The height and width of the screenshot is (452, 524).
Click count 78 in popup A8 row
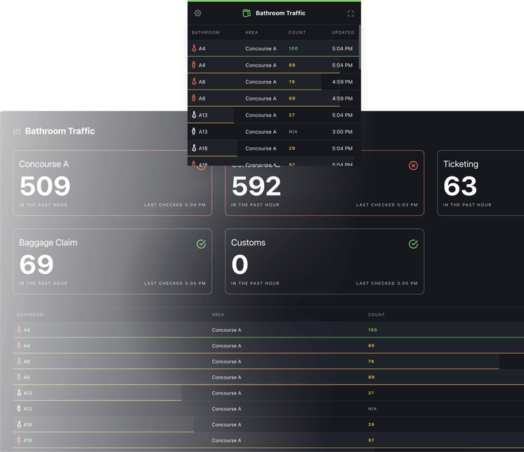tap(292, 82)
